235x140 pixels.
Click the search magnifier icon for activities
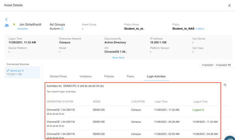[225, 85]
